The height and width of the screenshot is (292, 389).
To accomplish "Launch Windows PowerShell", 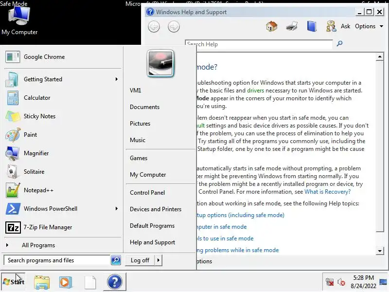I will [x=63, y=209].
